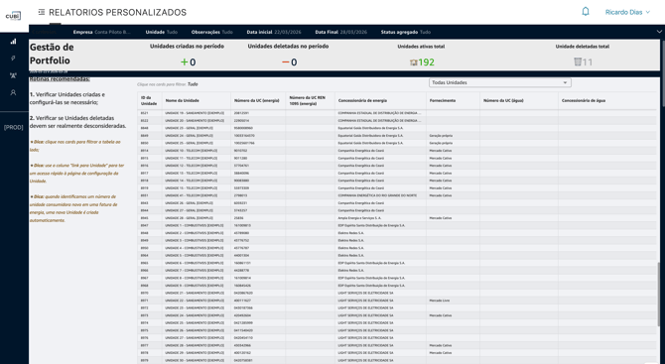
Task: Click the red minus on Unidades deletadas card
Action: [286, 62]
